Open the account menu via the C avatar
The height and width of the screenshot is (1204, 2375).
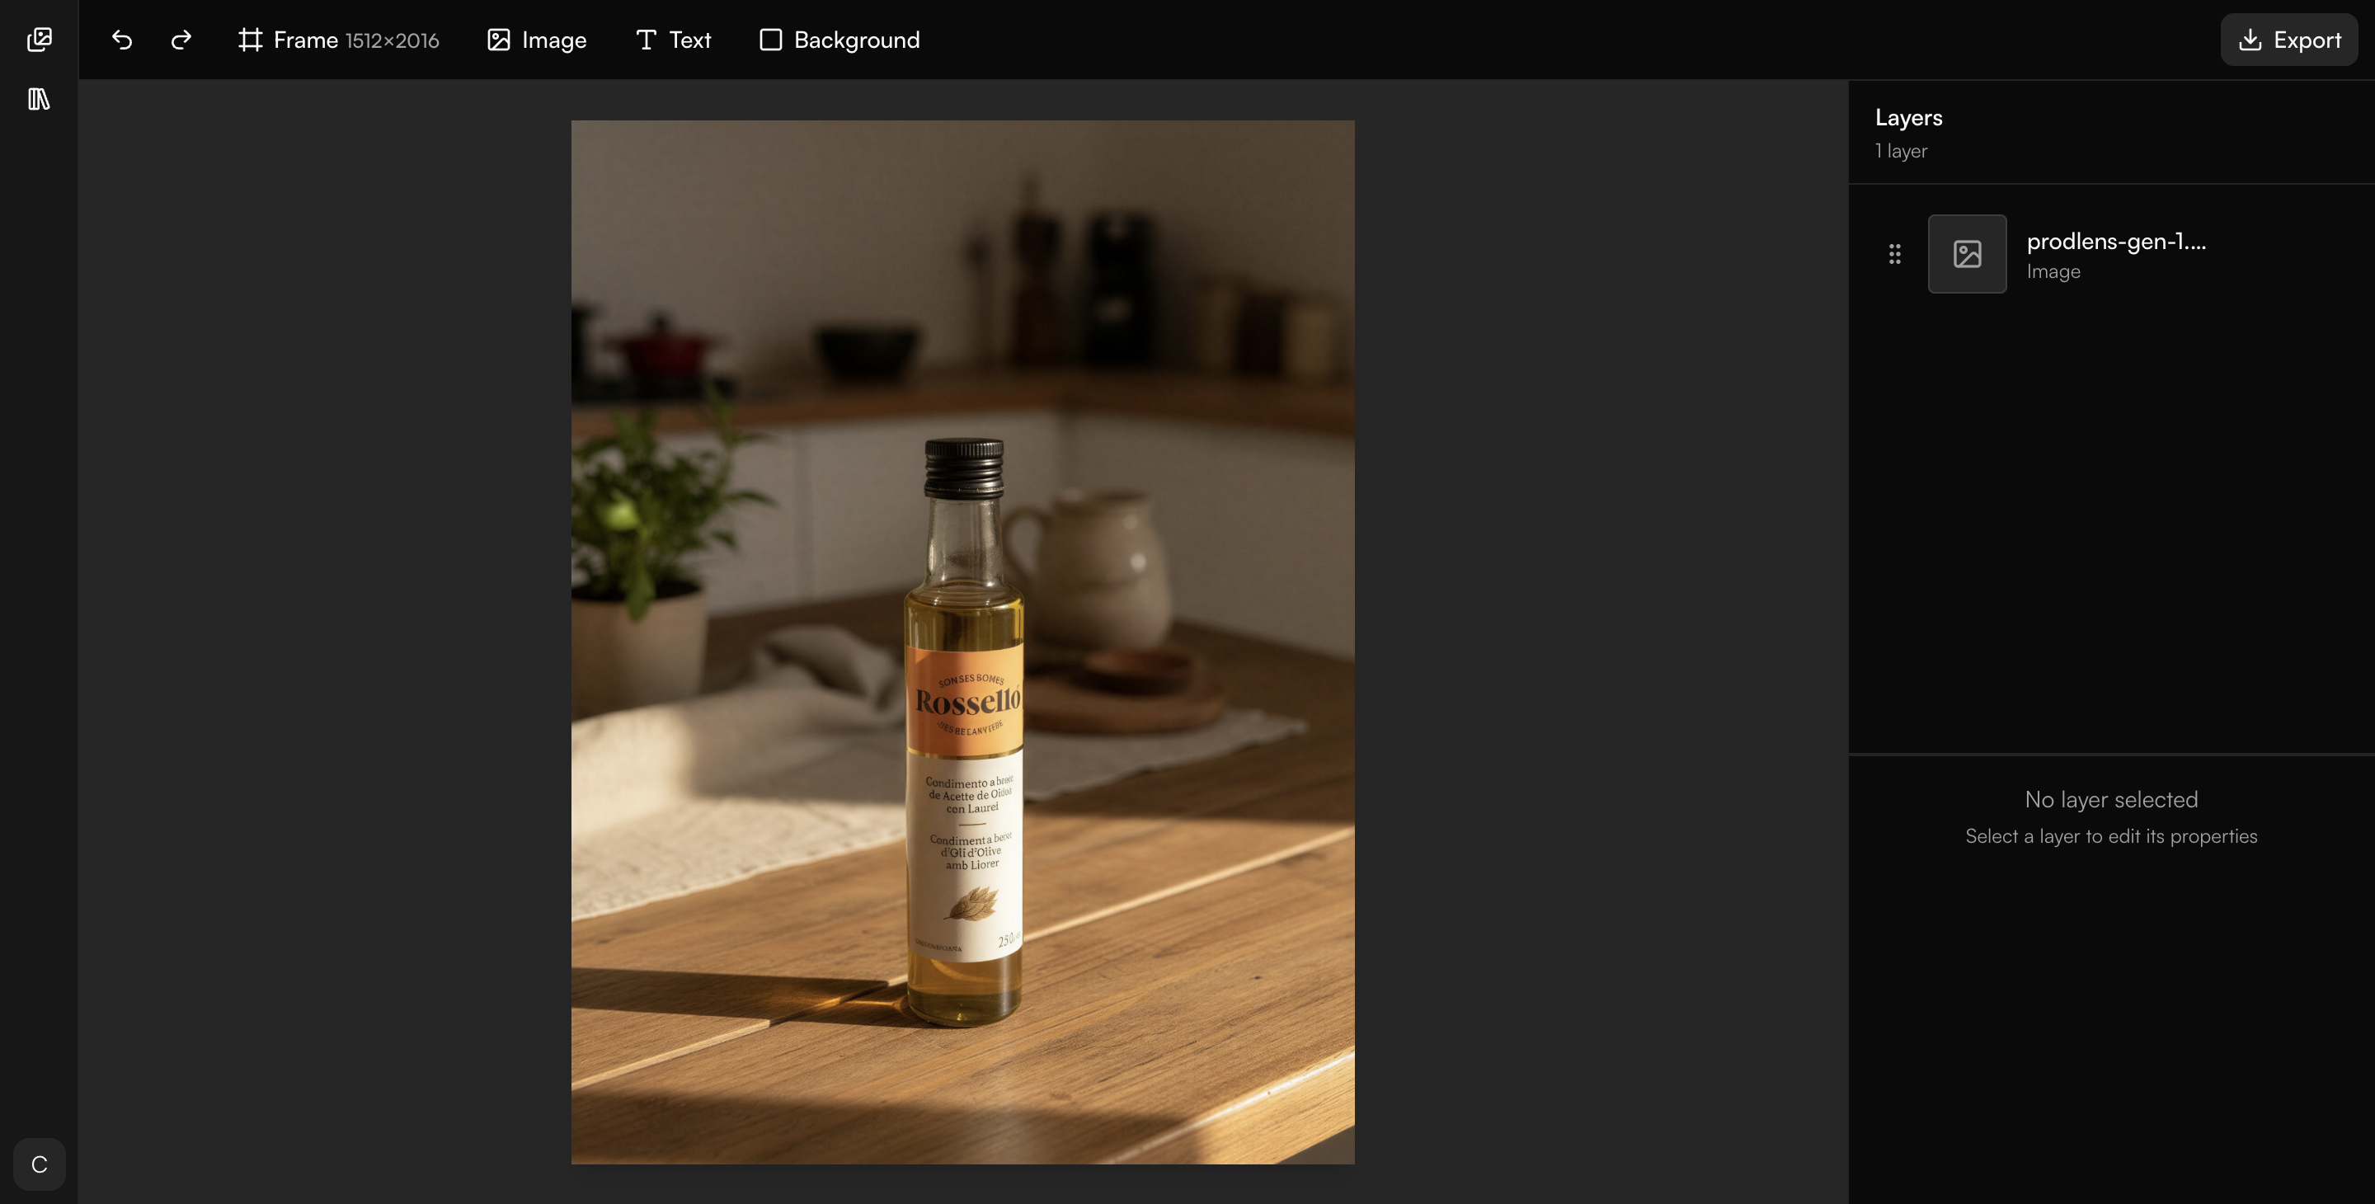(39, 1164)
